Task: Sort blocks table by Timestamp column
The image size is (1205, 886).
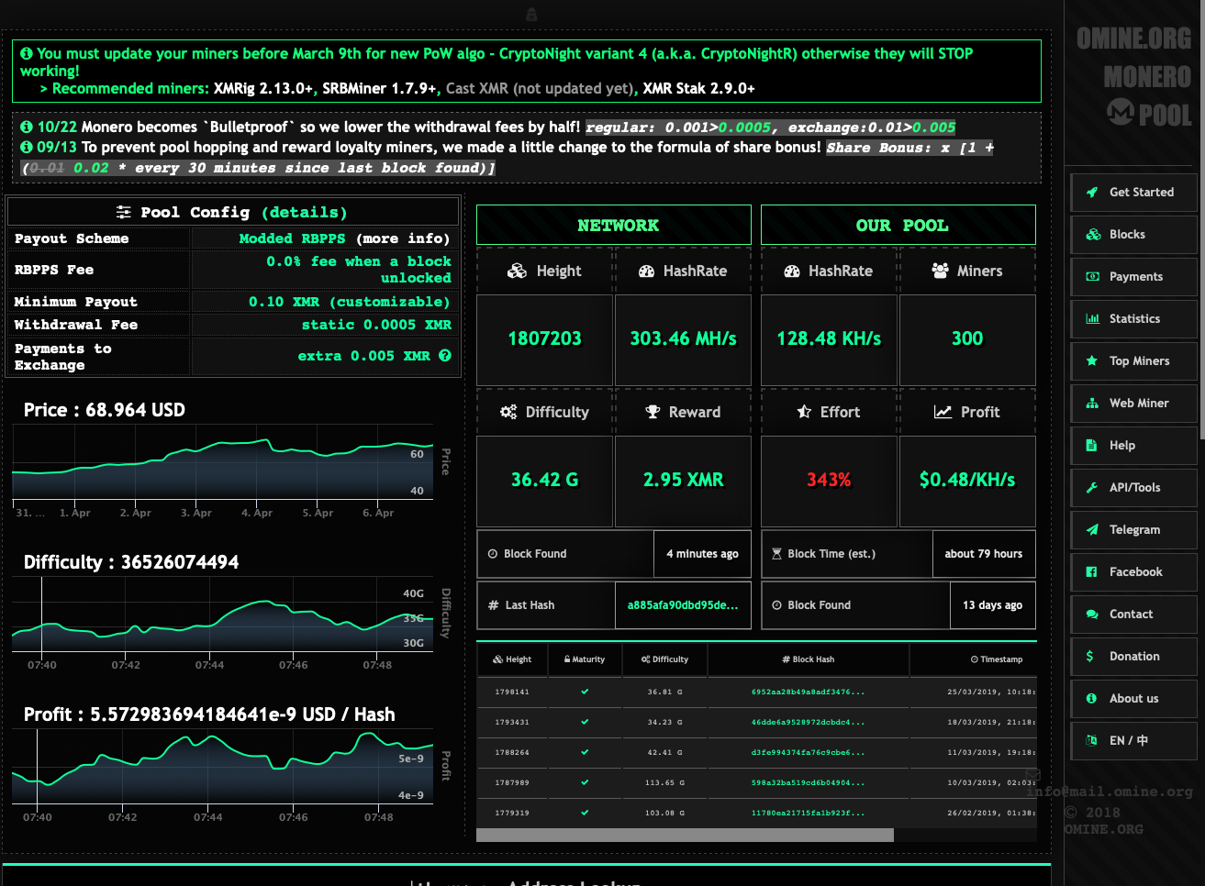Action: (996, 659)
